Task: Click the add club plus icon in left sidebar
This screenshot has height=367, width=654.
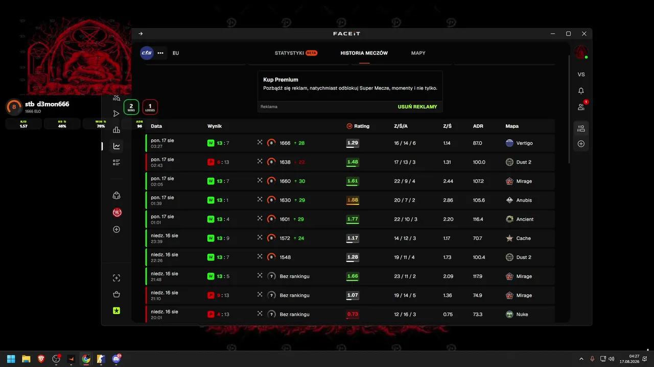Action: [116, 229]
